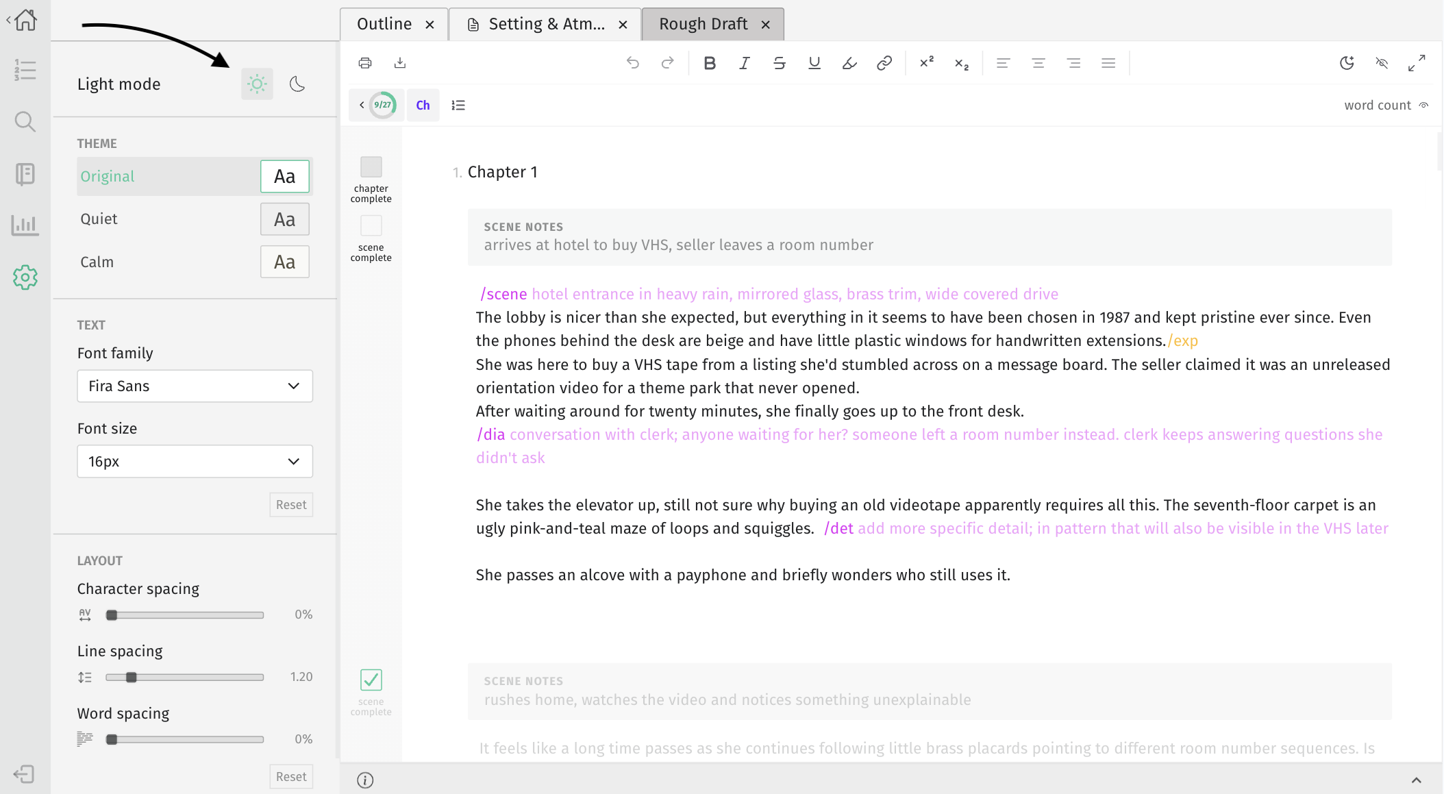Viewport: 1444px width, 794px height.
Task: Open the statistics chart sidebar icon
Action: 25,225
